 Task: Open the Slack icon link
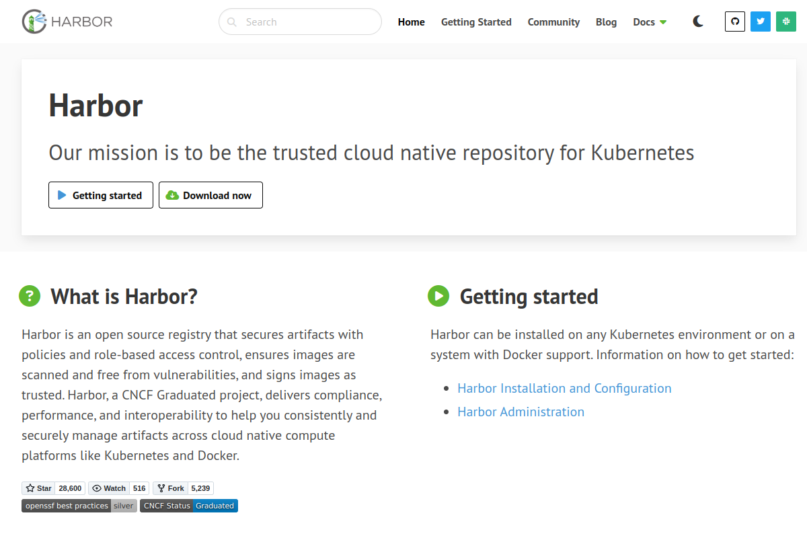point(786,22)
